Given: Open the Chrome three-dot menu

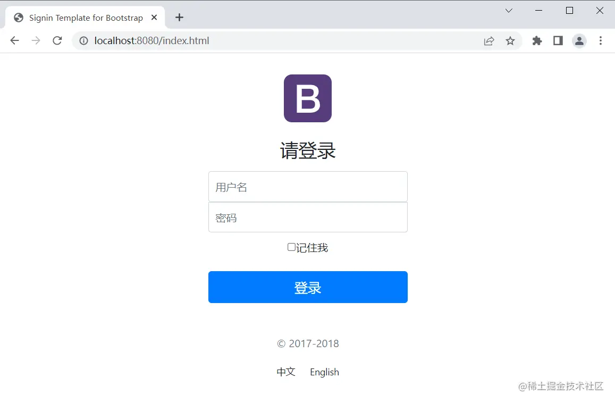Looking at the screenshot, I should [600, 40].
